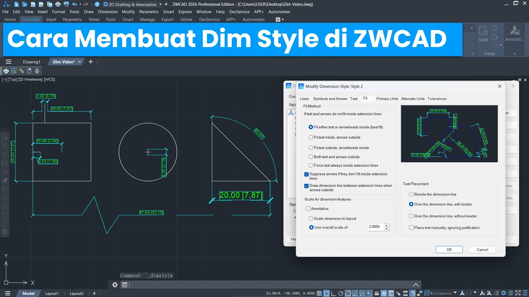The width and height of the screenshot is (529, 297).
Task: Open the Dimension menu in menu bar
Action: [107, 12]
